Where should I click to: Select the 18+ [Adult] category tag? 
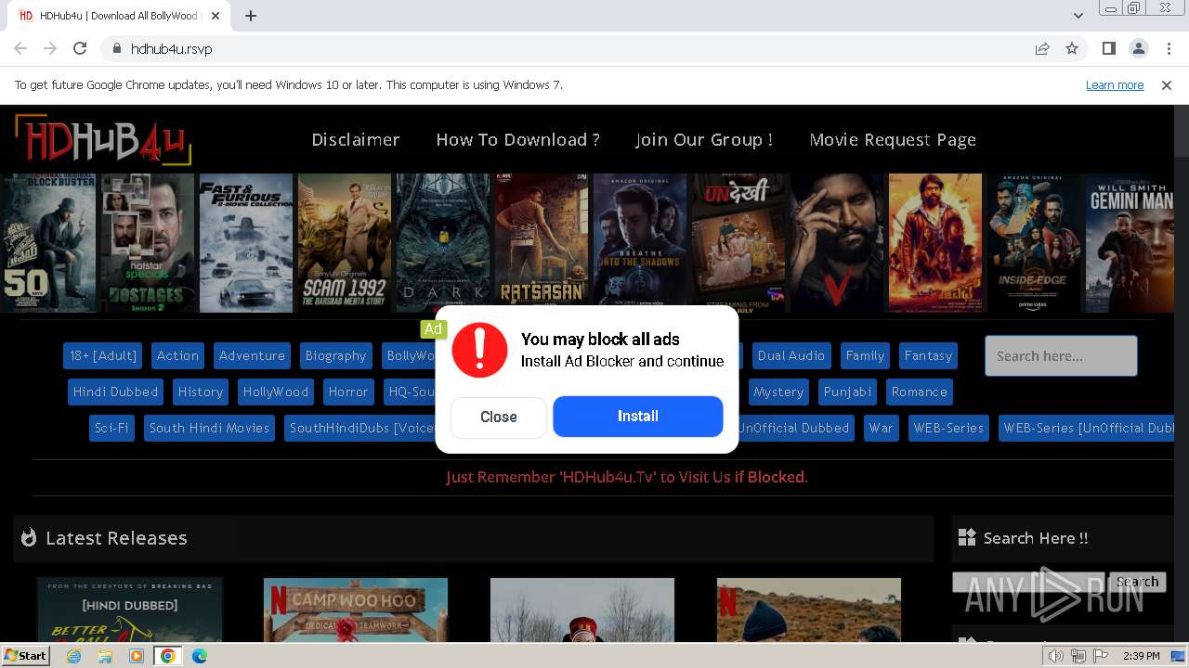pos(103,355)
